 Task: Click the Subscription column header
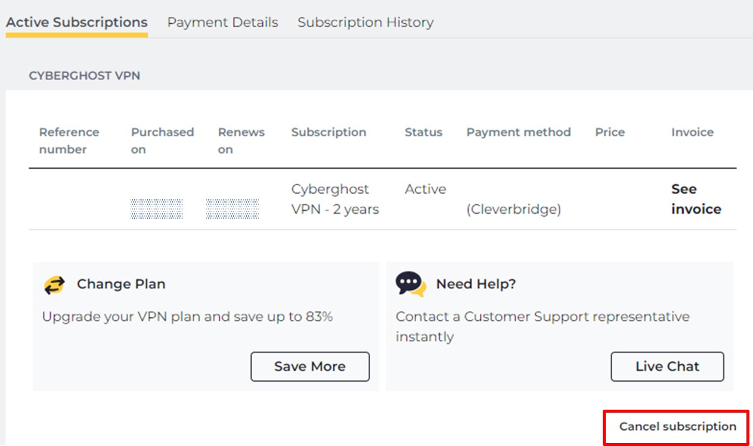pos(329,132)
